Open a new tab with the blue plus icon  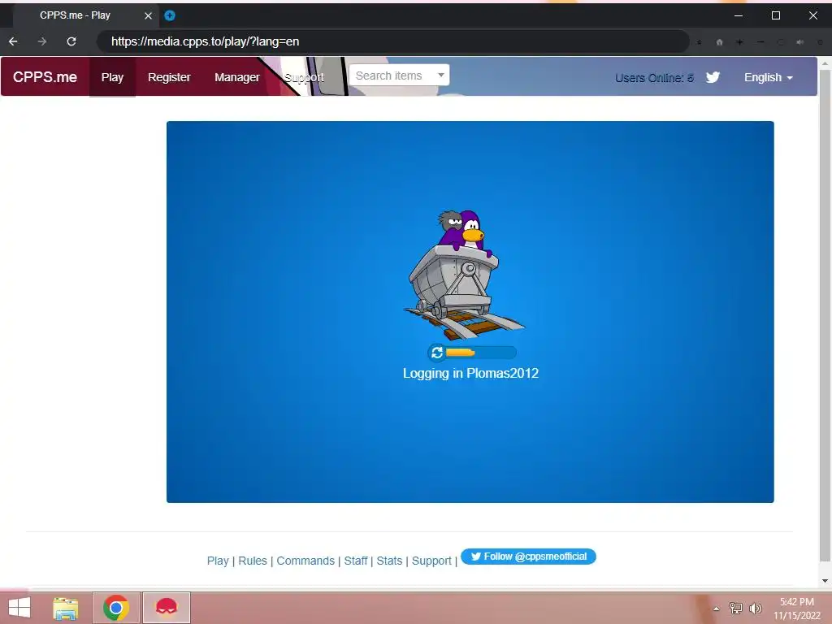(170, 15)
